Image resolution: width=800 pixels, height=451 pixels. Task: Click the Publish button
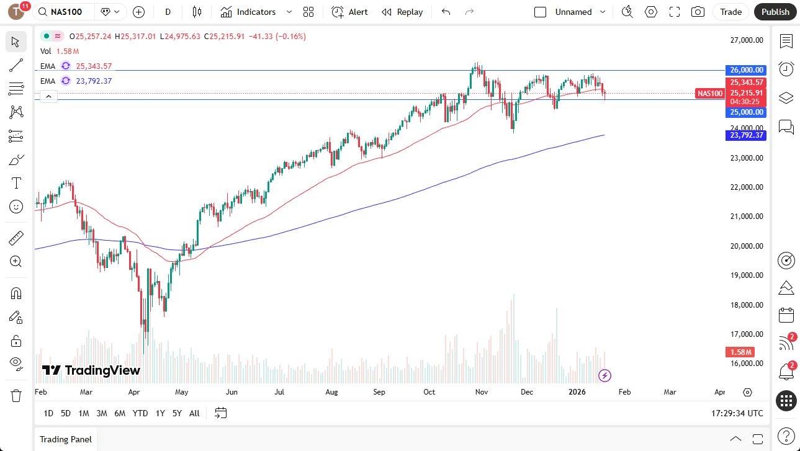775,12
